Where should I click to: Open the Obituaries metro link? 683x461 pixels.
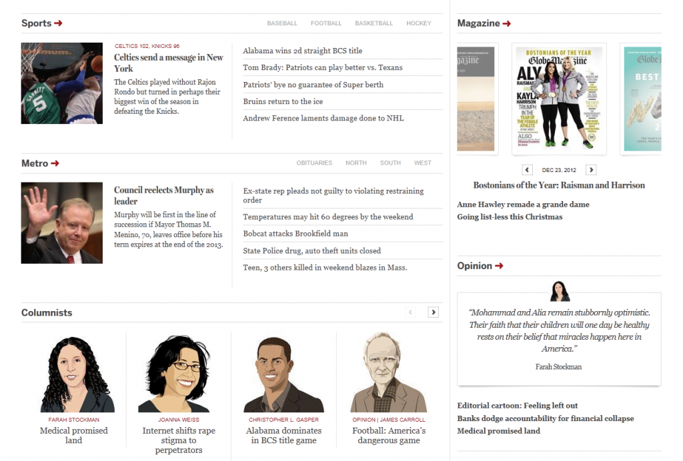coord(314,163)
